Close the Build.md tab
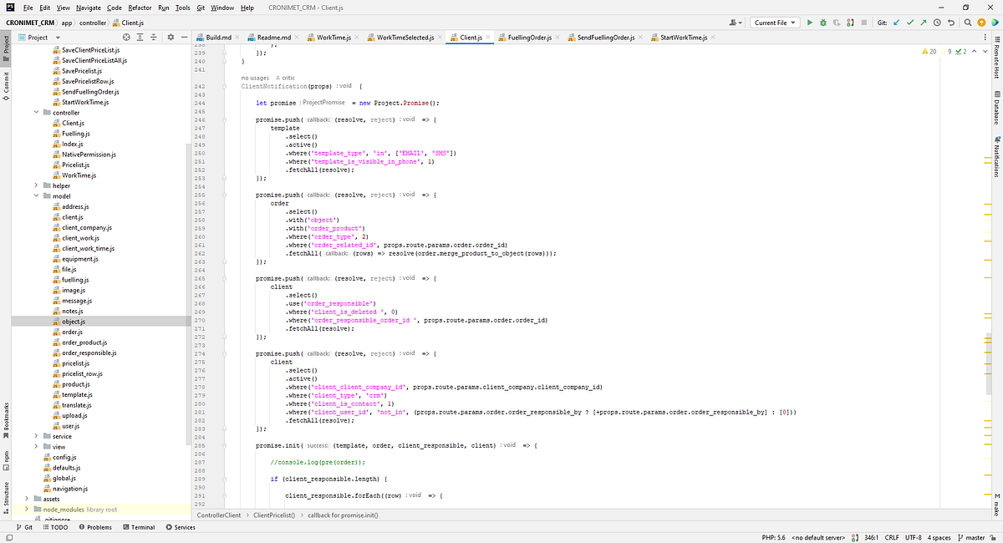Viewport: 1003px width, 543px height. [237, 38]
